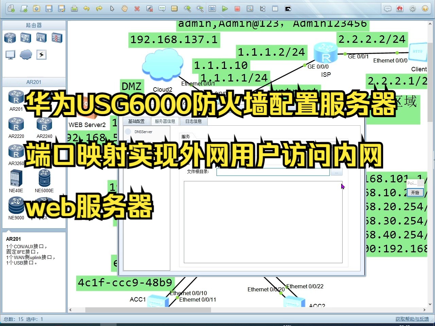Click the browse button beside 文件根目录
The image size is (435, 326).
click(x=336, y=172)
